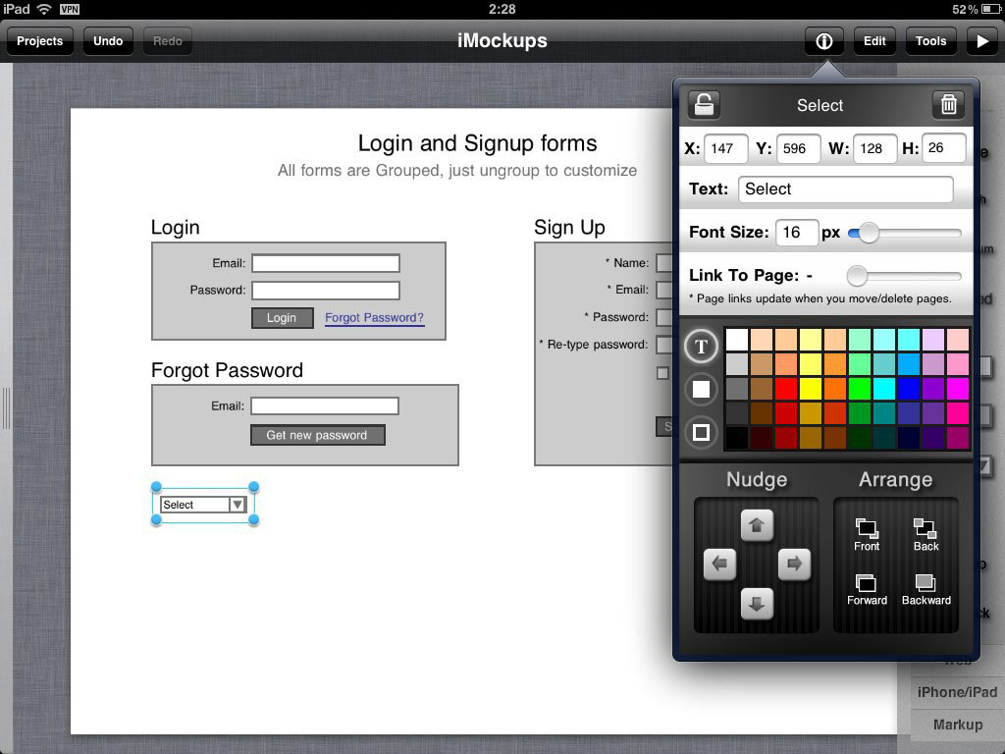Click the Undo button
This screenshot has width=1005, height=754.
coord(108,41)
